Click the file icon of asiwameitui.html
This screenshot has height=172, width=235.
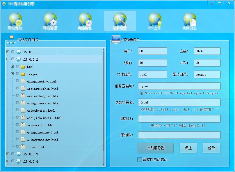(23, 125)
